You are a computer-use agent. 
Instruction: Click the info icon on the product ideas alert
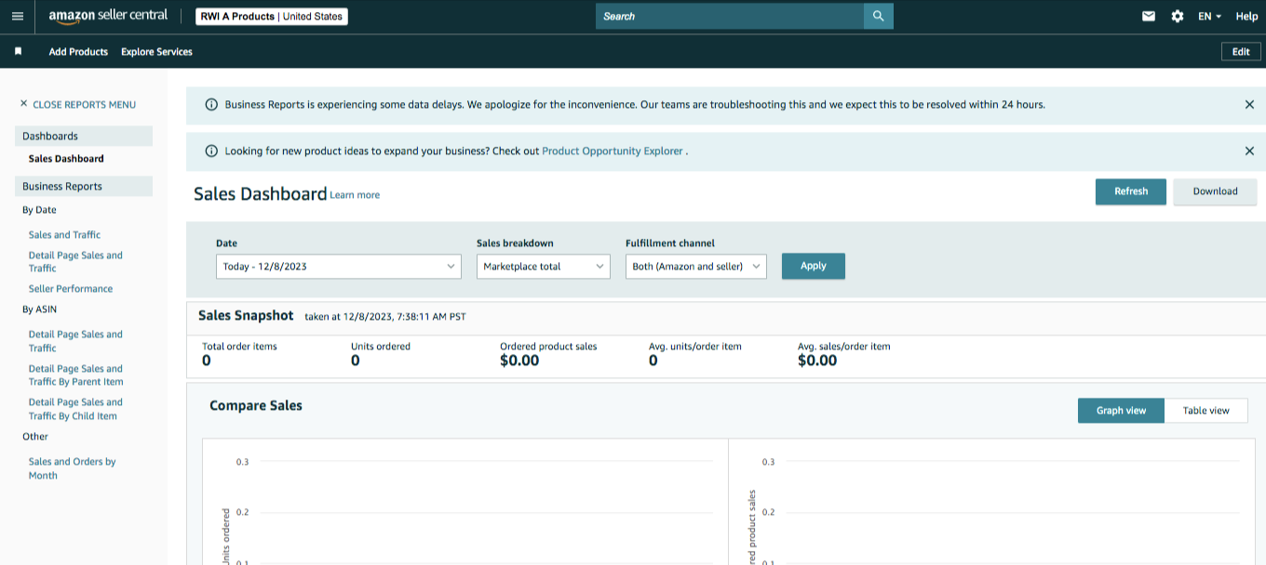[x=211, y=151]
